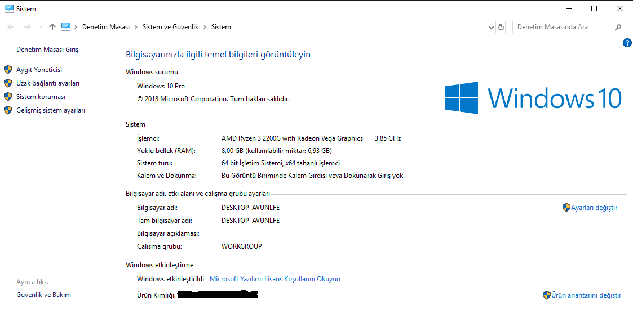
Task: Open the address bar history dropdown
Action: (492, 27)
